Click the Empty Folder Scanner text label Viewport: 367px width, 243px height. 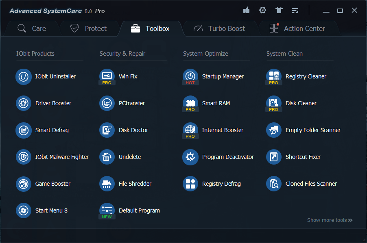tap(313, 130)
